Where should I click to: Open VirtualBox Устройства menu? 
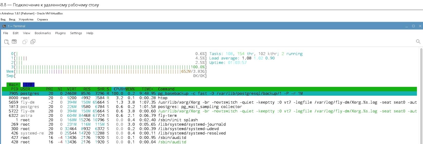coord(26,19)
